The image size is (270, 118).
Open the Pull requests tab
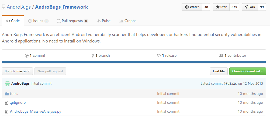tap(72, 21)
